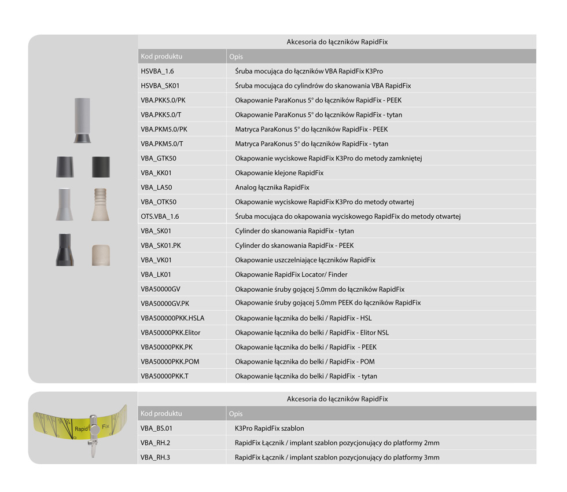Select product code VBA_OTK50
This screenshot has width=567, height=492.
click(x=159, y=202)
